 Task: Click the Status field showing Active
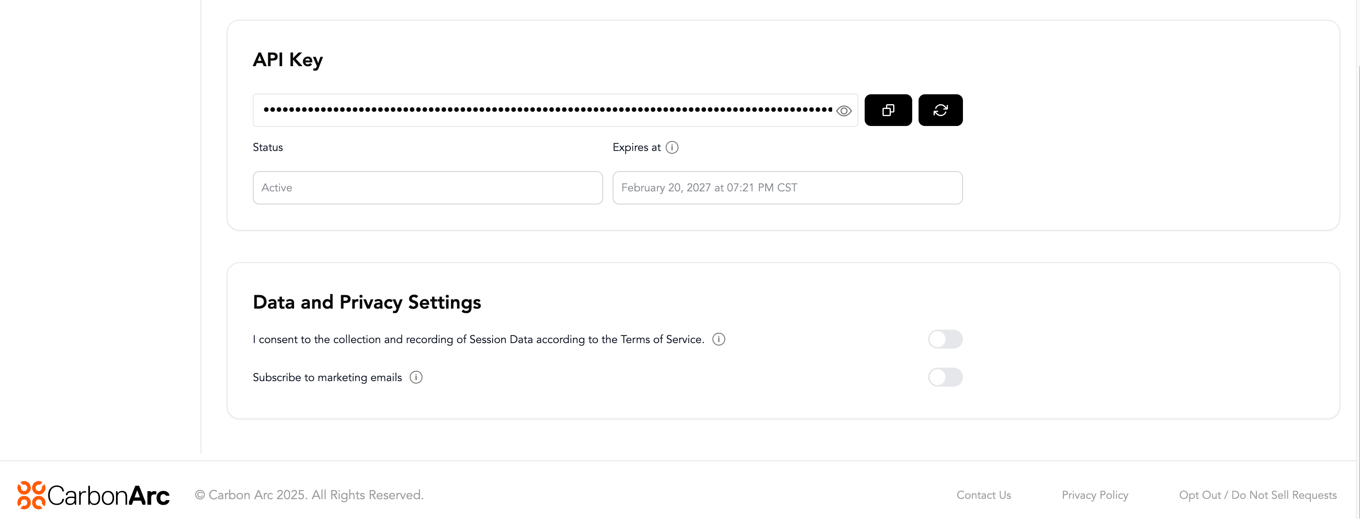(427, 188)
